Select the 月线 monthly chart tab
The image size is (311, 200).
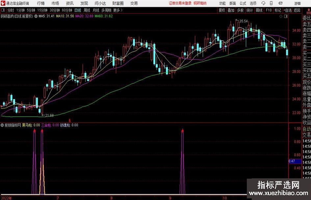96,10
